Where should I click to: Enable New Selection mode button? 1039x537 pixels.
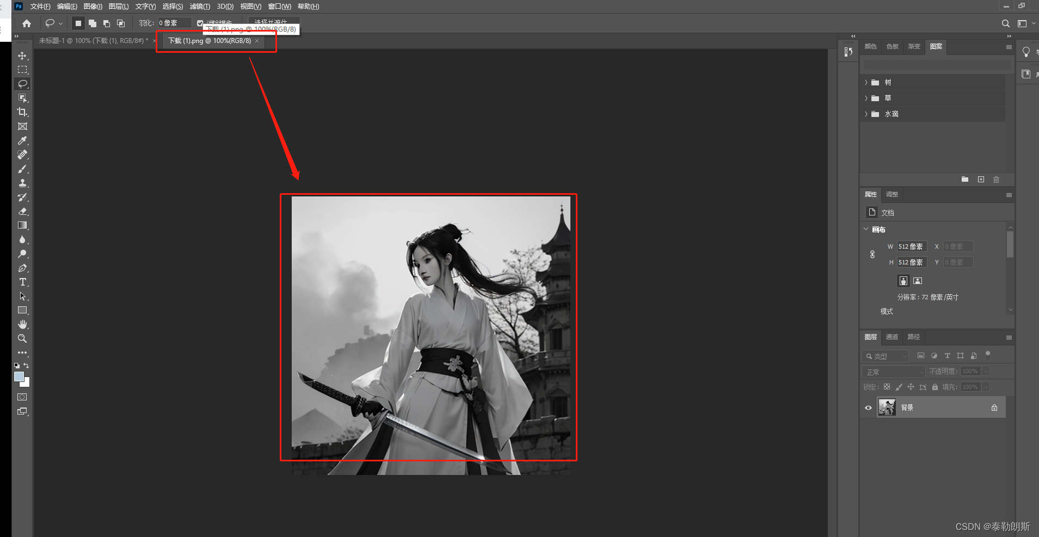(x=78, y=23)
